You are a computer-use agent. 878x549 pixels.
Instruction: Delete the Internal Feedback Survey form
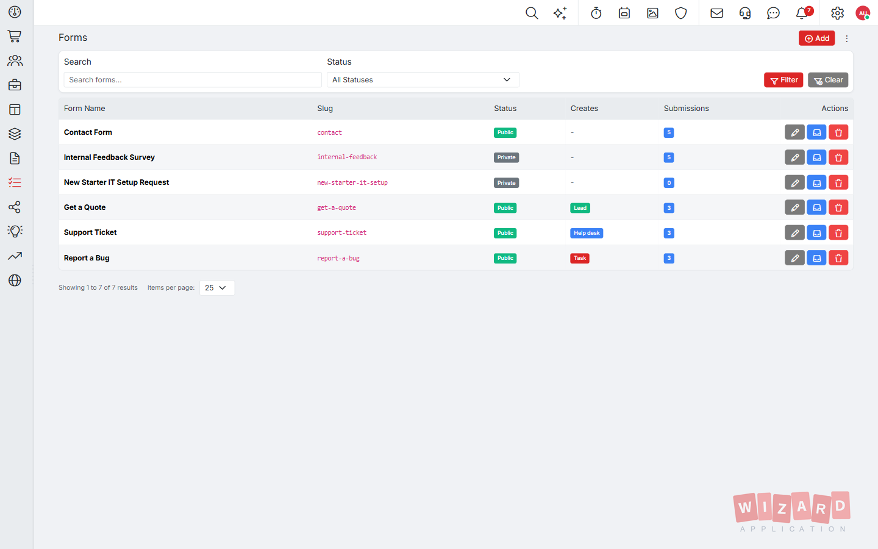point(838,157)
